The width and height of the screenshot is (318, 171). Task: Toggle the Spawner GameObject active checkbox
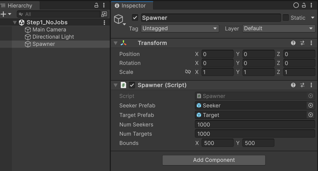point(135,18)
